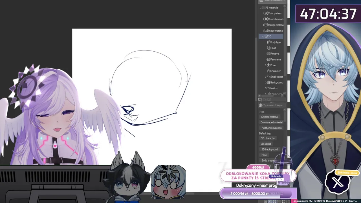Collapse the 3D folder arrow
The image size is (361, 203).
[263, 37]
